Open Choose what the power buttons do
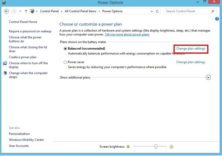This screenshot has width=222, height=156. (x=25, y=39)
